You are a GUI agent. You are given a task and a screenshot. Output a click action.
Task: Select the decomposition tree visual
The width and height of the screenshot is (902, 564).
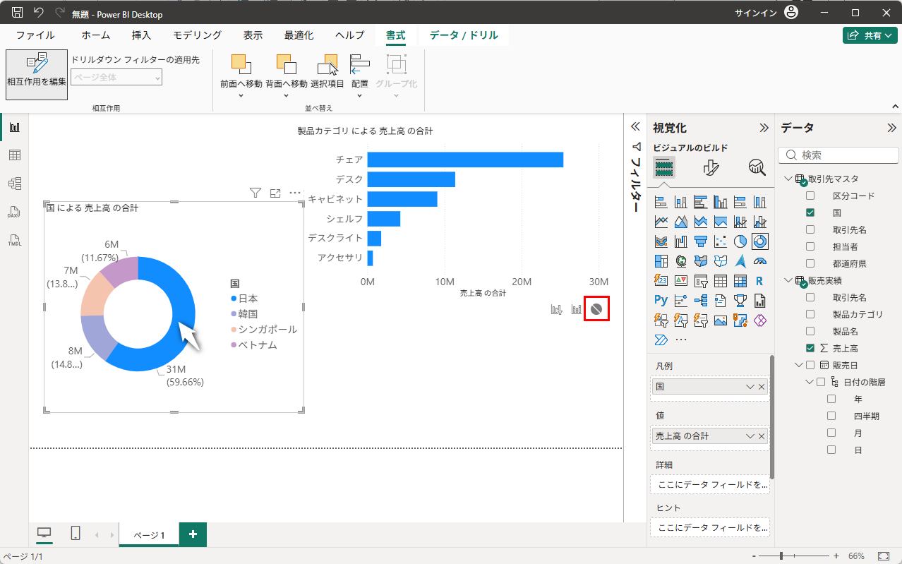click(x=701, y=301)
